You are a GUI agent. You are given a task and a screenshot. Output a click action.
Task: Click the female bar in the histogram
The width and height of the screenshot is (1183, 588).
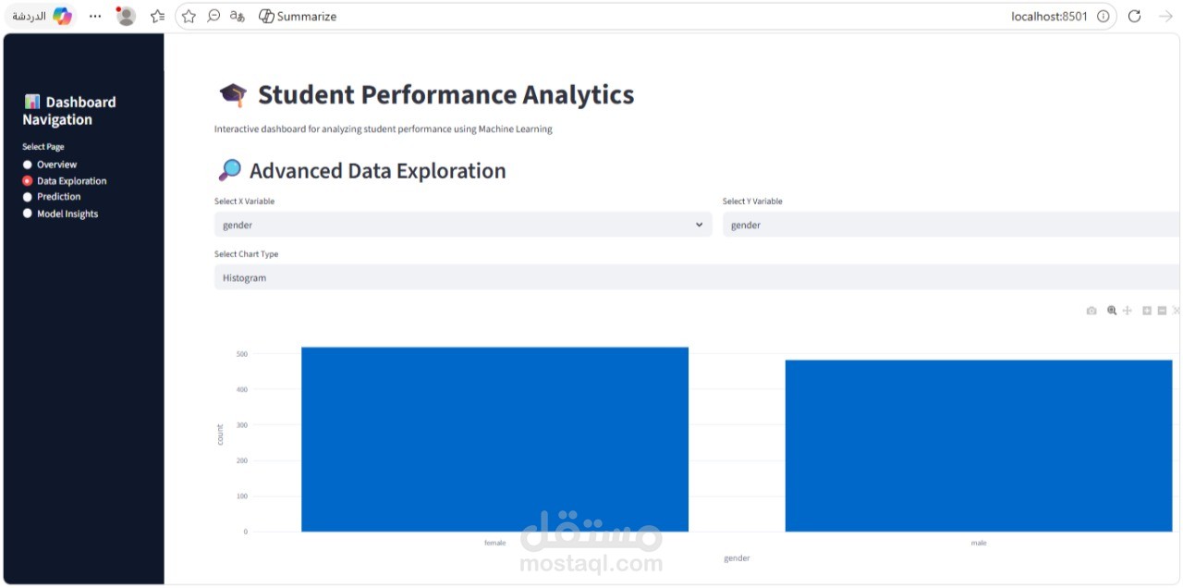point(494,439)
